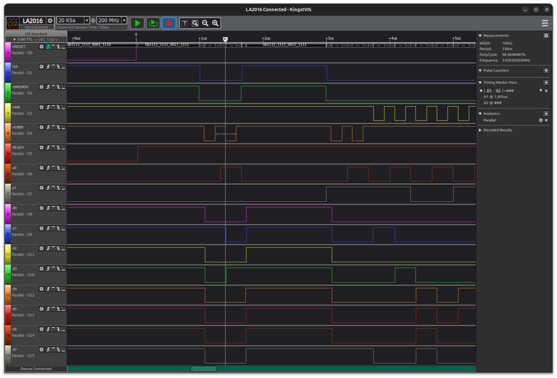Add a new timing marker pair
The width and height of the screenshot is (557, 378).
[x=546, y=83]
